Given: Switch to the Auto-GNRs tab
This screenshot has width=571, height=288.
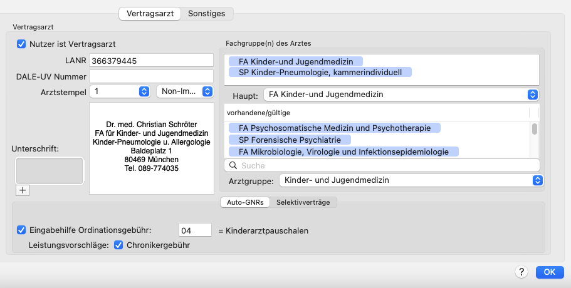Looking at the screenshot, I should (245, 202).
